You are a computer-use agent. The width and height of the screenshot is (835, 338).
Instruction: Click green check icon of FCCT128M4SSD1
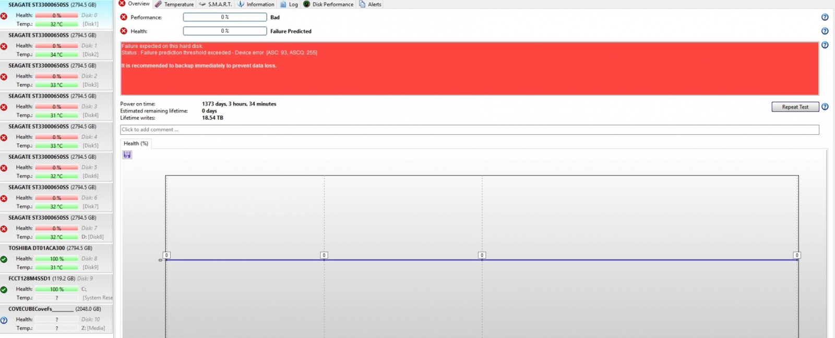(x=4, y=290)
